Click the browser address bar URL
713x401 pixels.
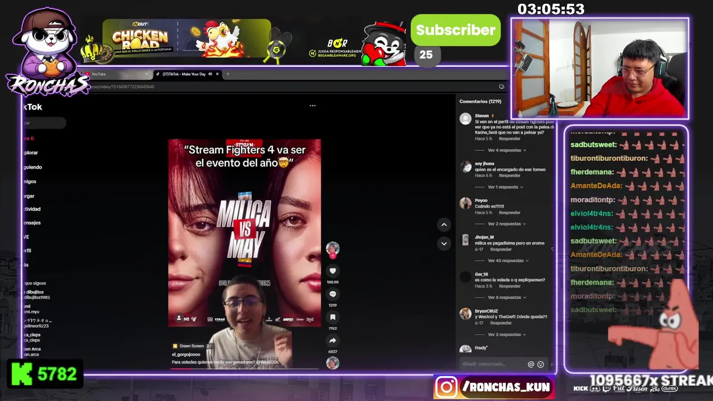pyautogui.click(x=123, y=87)
